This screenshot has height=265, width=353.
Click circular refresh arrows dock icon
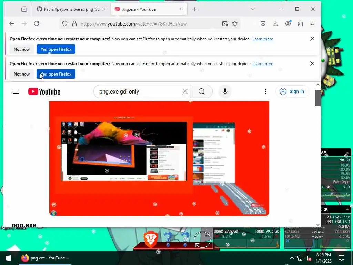(x=202, y=239)
